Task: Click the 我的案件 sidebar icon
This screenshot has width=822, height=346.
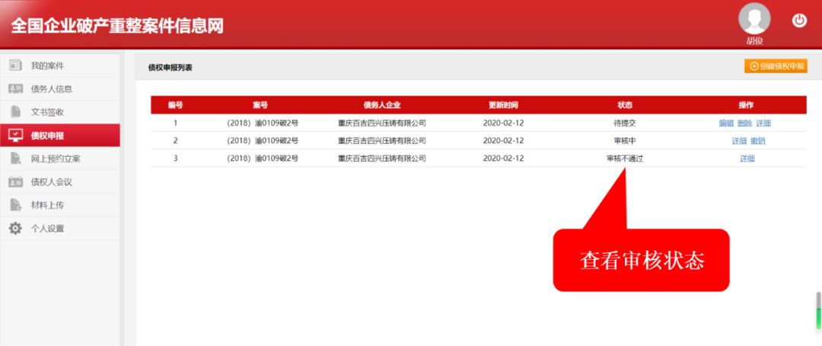Action: click(x=16, y=66)
